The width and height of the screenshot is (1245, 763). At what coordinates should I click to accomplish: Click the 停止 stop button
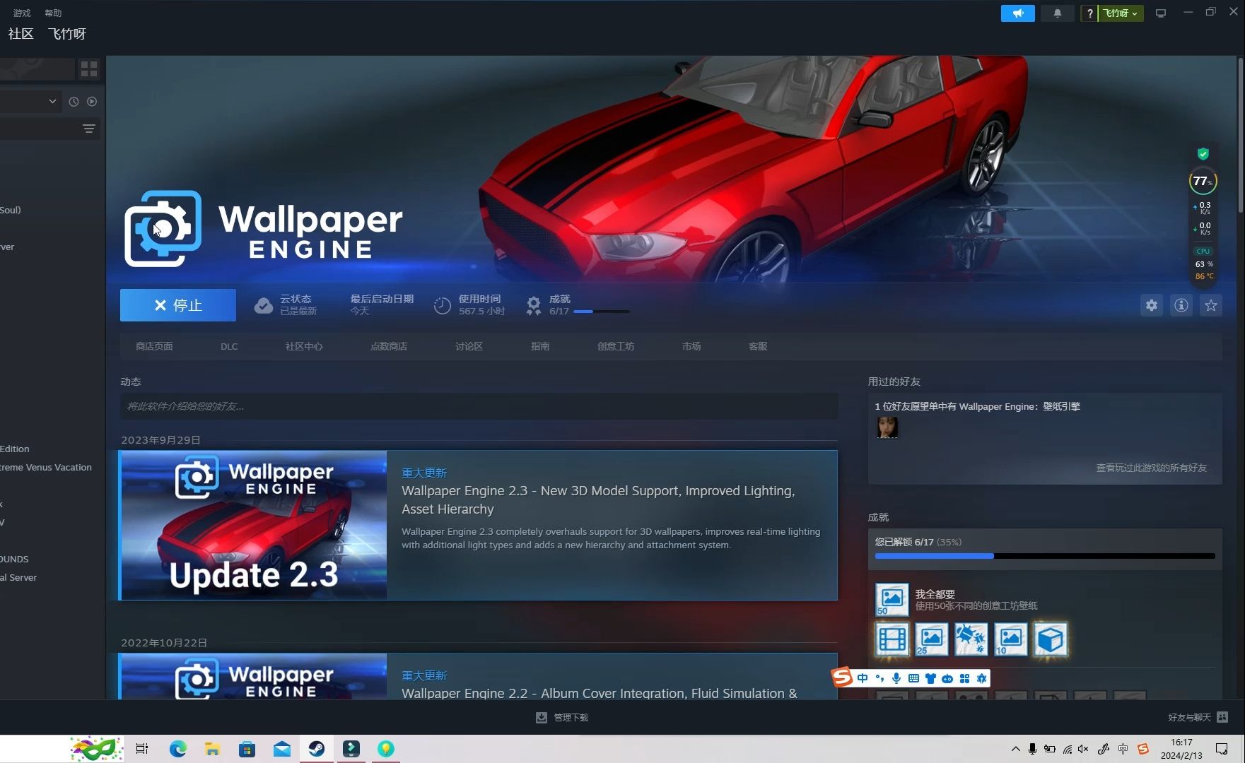tap(178, 305)
